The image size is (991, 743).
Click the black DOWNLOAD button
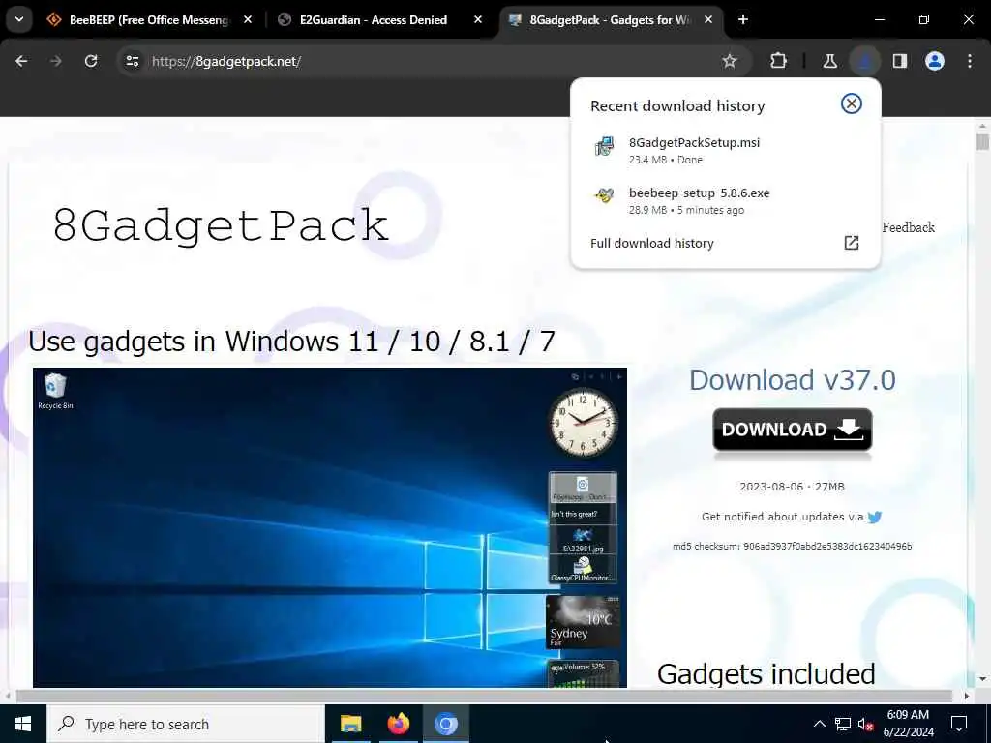click(793, 430)
